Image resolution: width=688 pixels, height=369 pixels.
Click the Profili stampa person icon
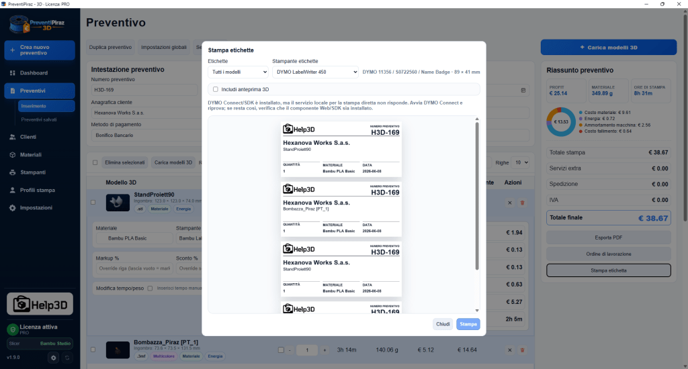point(12,190)
